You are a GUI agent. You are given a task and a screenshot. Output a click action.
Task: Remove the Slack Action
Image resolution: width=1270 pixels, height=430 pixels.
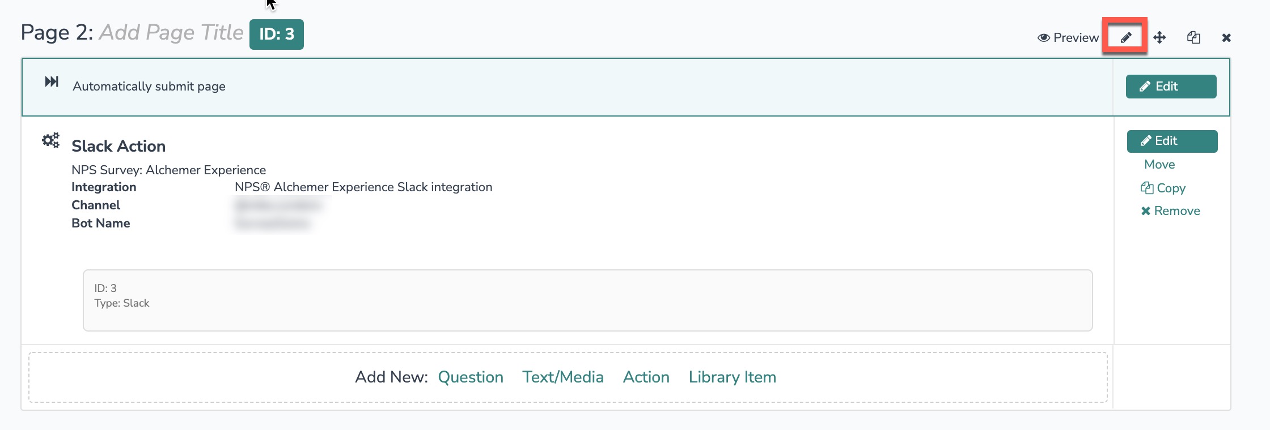click(x=1171, y=211)
